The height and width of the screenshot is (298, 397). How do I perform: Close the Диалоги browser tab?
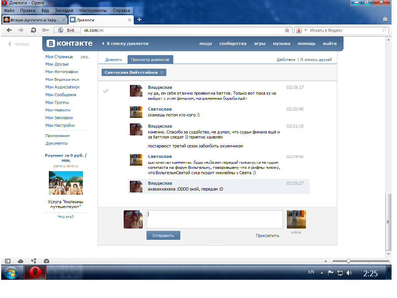(x=129, y=20)
